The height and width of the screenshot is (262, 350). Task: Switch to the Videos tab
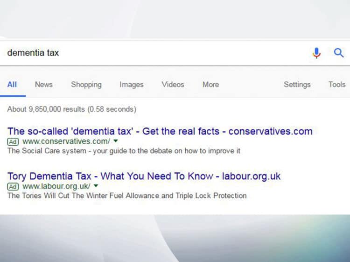[173, 85]
